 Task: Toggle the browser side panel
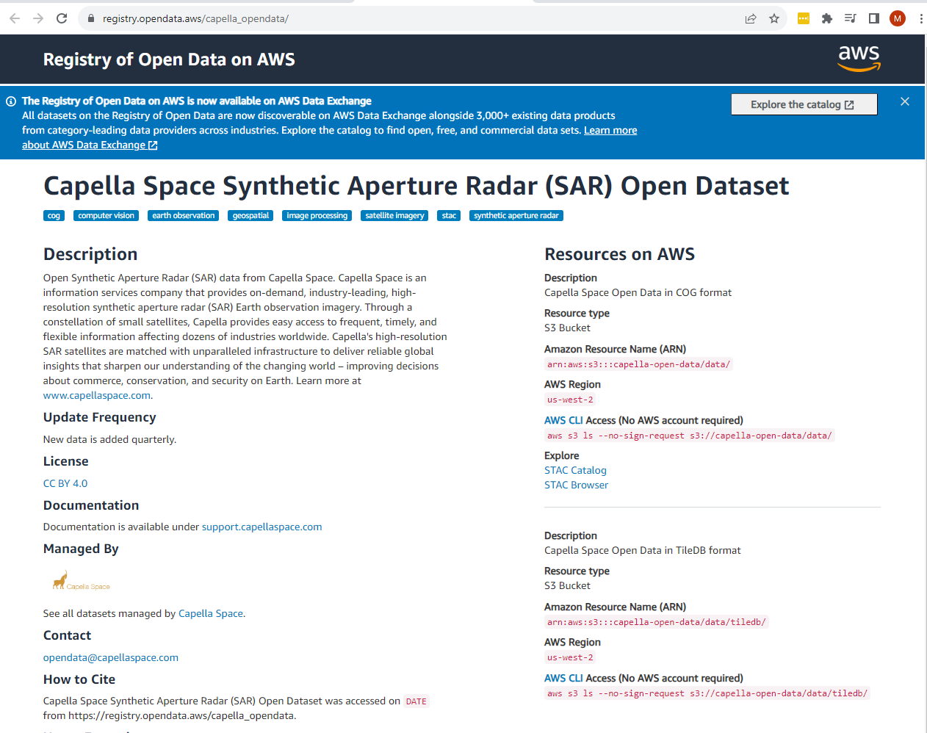(874, 18)
